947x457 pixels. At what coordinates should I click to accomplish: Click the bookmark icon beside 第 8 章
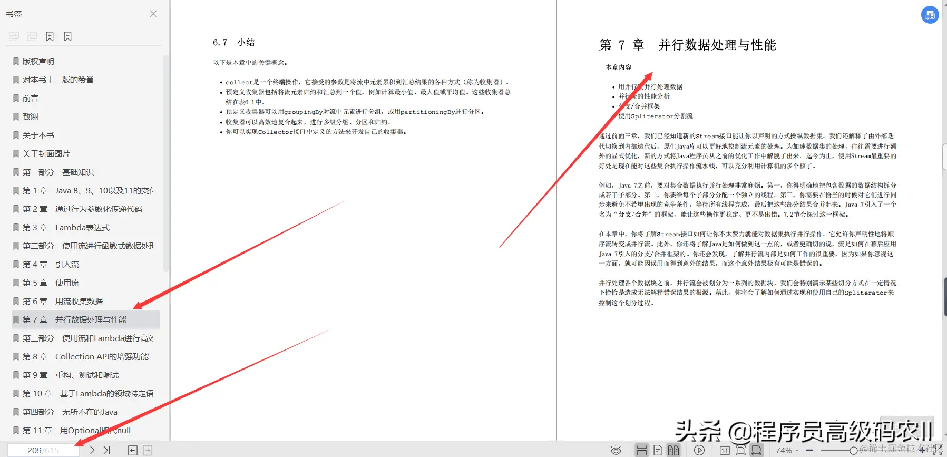(16, 356)
